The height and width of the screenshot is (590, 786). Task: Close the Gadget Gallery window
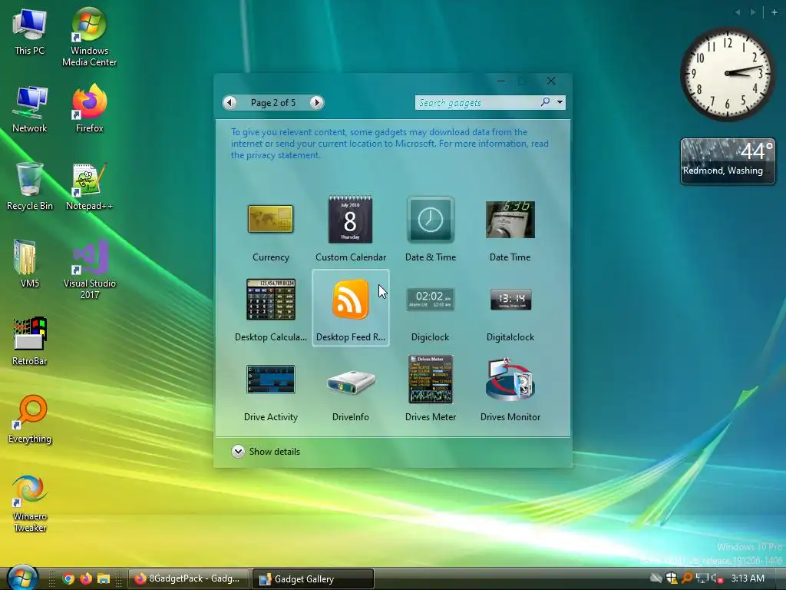tap(551, 81)
